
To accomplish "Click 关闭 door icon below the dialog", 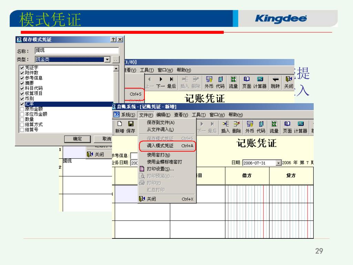I will (90, 154).
